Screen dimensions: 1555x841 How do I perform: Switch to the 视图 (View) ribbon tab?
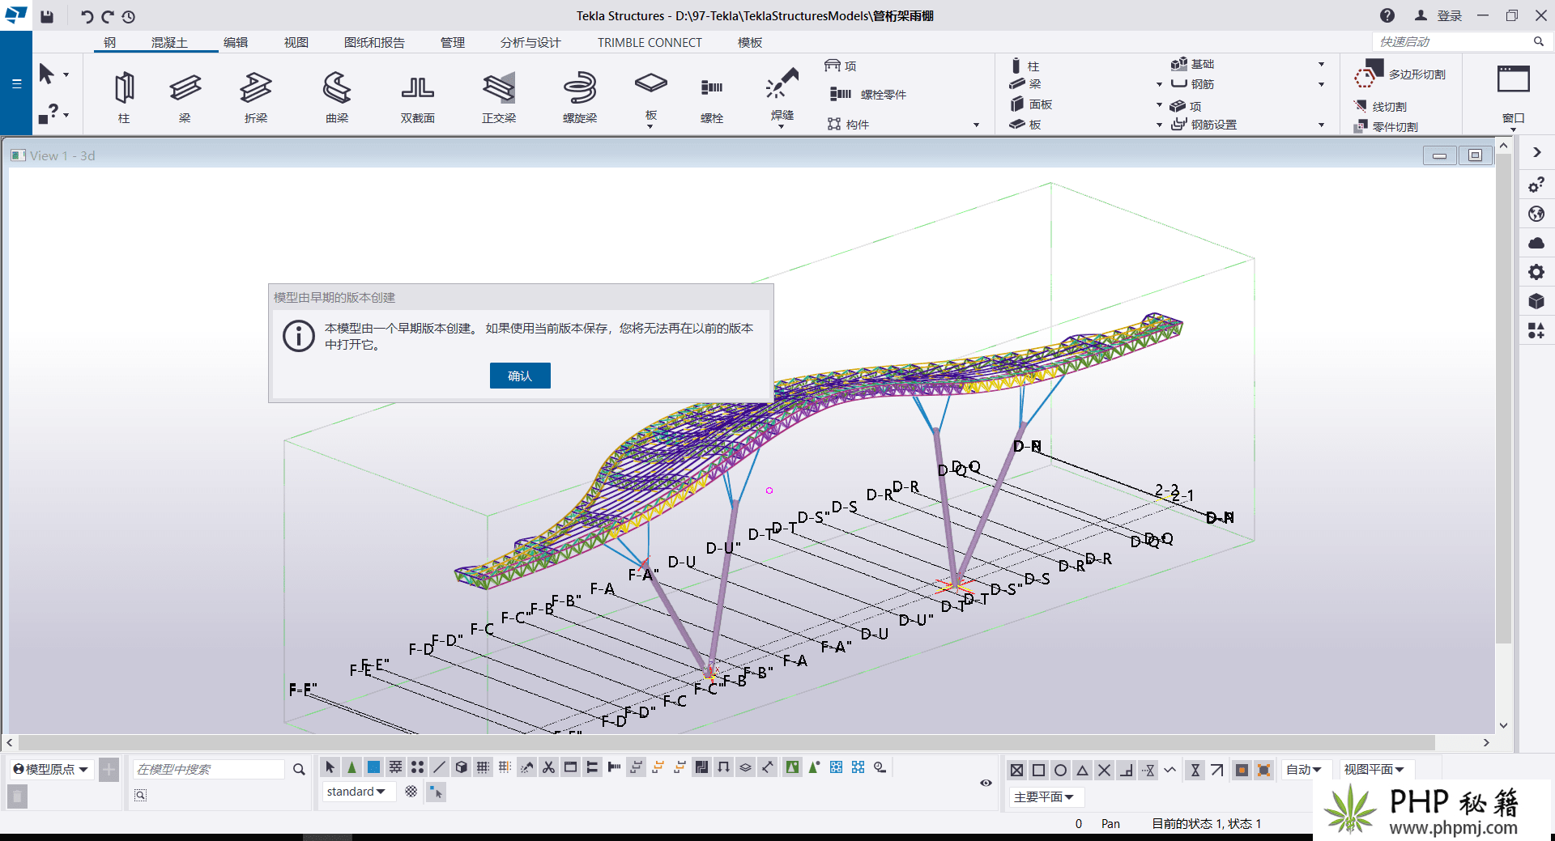point(296,42)
